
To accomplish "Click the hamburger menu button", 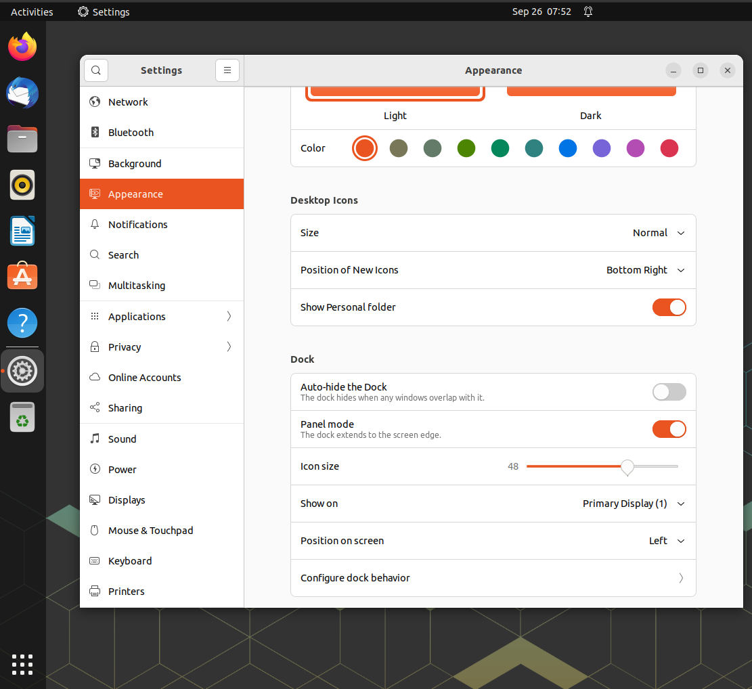I will point(227,70).
